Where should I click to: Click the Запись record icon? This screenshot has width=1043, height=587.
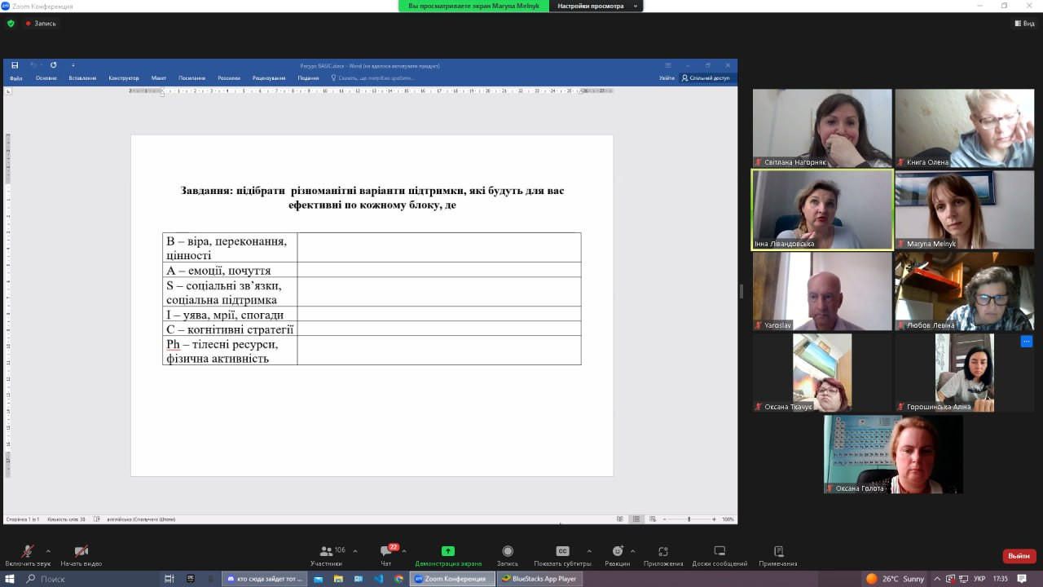(x=508, y=552)
